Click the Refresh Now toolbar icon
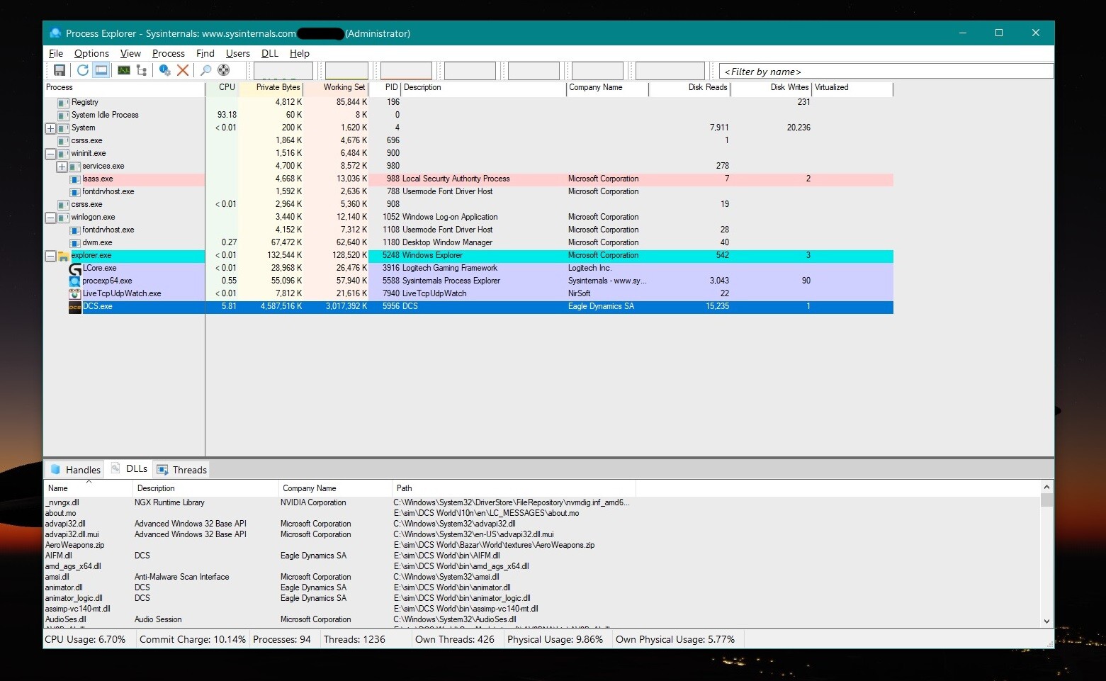The height and width of the screenshot is (681, 1106). point(83,70)
